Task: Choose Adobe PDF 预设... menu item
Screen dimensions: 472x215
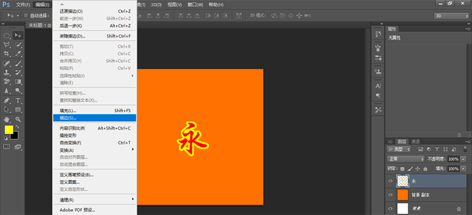Action: click(94, 210)
